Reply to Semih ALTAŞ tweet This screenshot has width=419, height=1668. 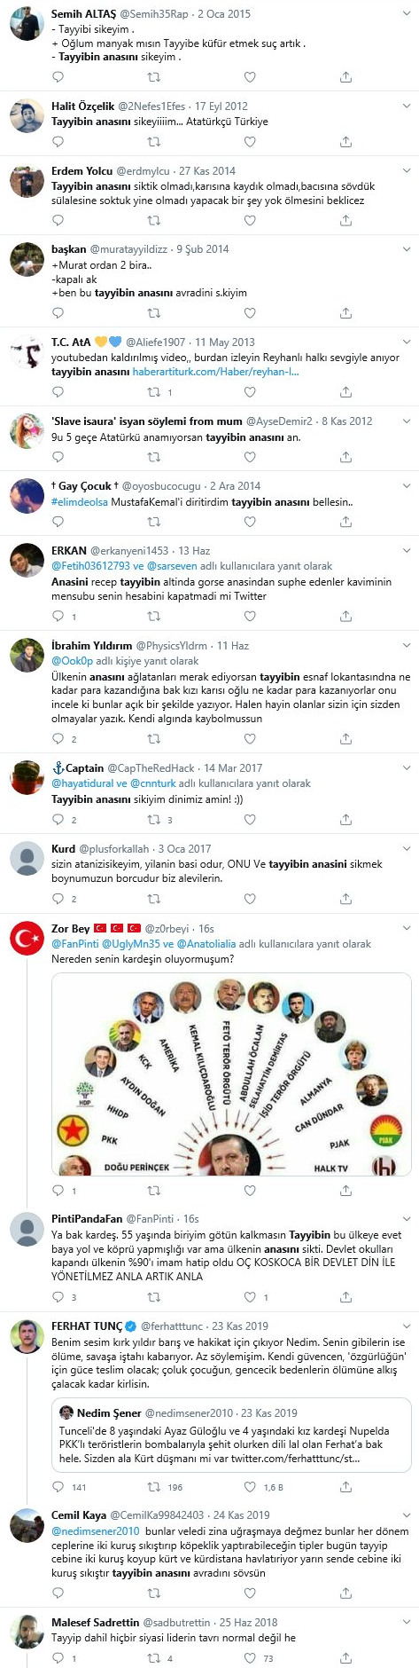[x=58, y=77]
